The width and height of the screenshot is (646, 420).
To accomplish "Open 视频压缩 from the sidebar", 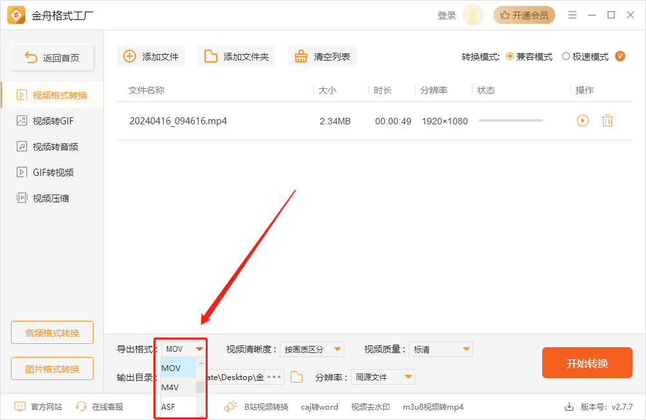I will pyautogui.click(x=52, y=198).
